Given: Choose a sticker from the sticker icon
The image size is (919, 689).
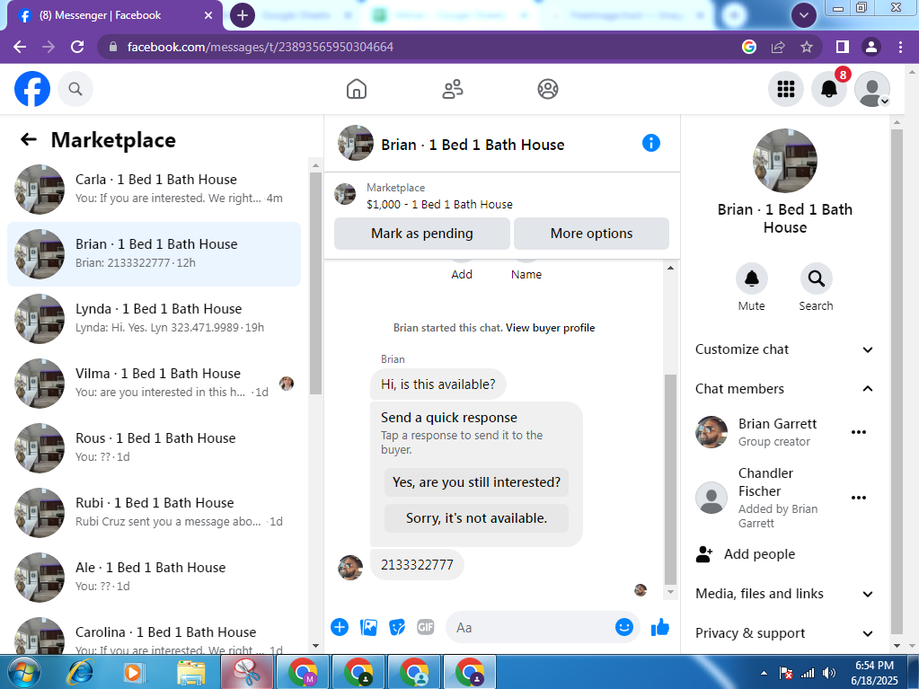Looking at the screenshot, I should coord(397,628).
